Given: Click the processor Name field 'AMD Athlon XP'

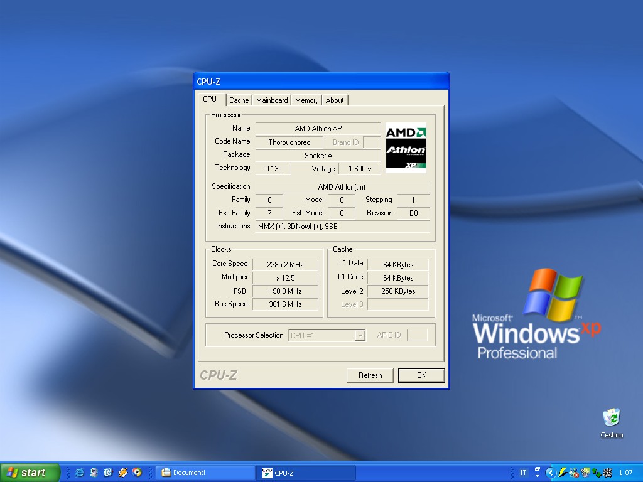Looking at the screenshot, I should pos(318,128).
